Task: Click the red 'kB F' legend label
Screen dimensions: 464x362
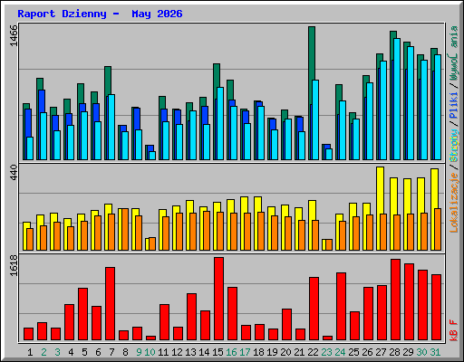Action: [x=454, y=330]
